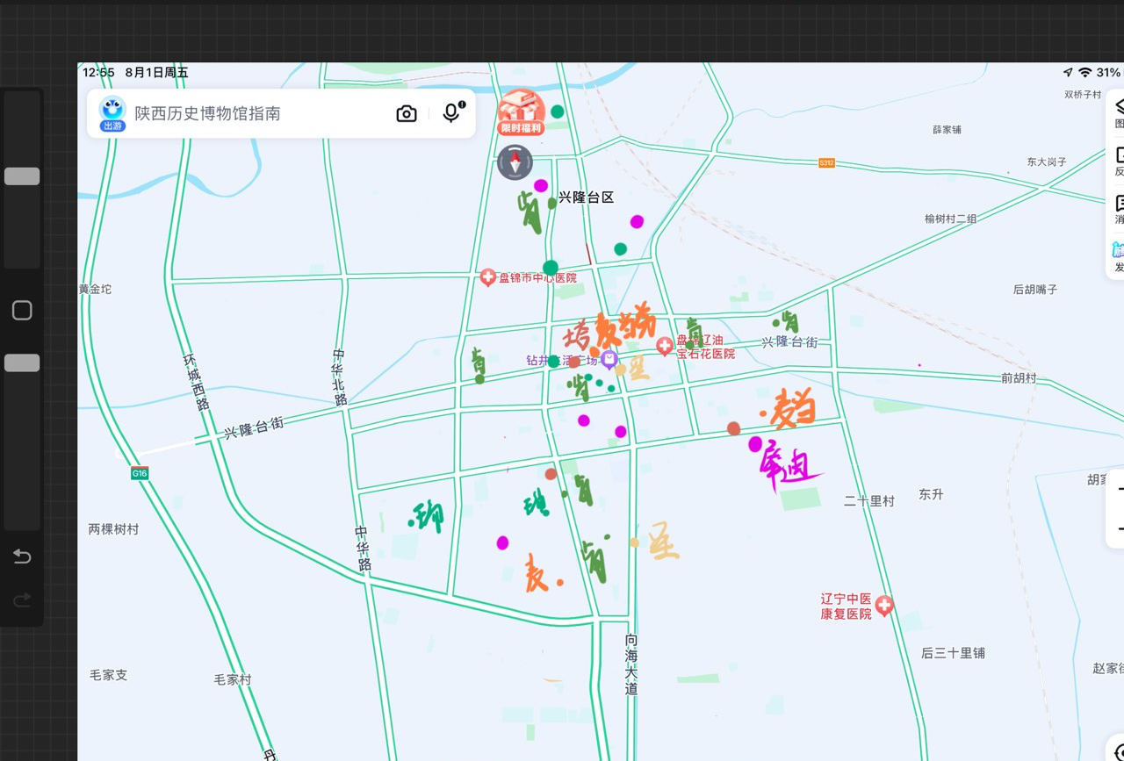This screenshot has height=761, width=1124.
Task: Tap the layers icon on map's right panel
Action: (1119, 107)
